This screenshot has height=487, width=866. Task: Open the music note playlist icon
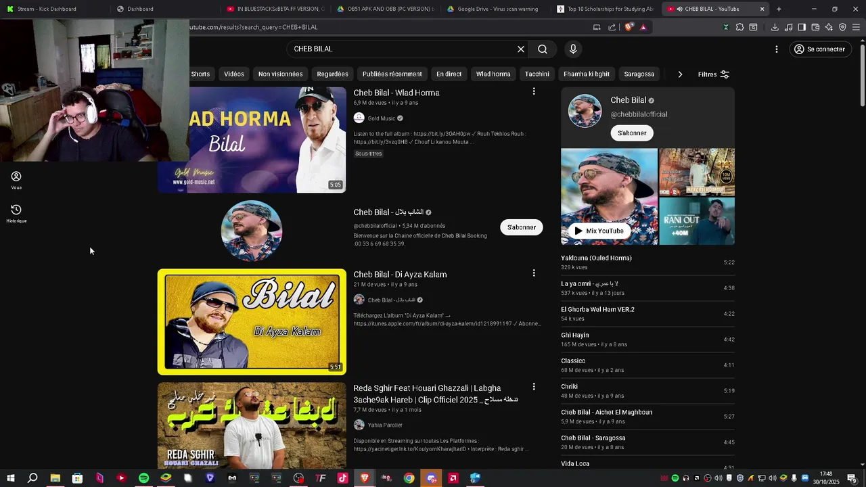tap(788, 27)
